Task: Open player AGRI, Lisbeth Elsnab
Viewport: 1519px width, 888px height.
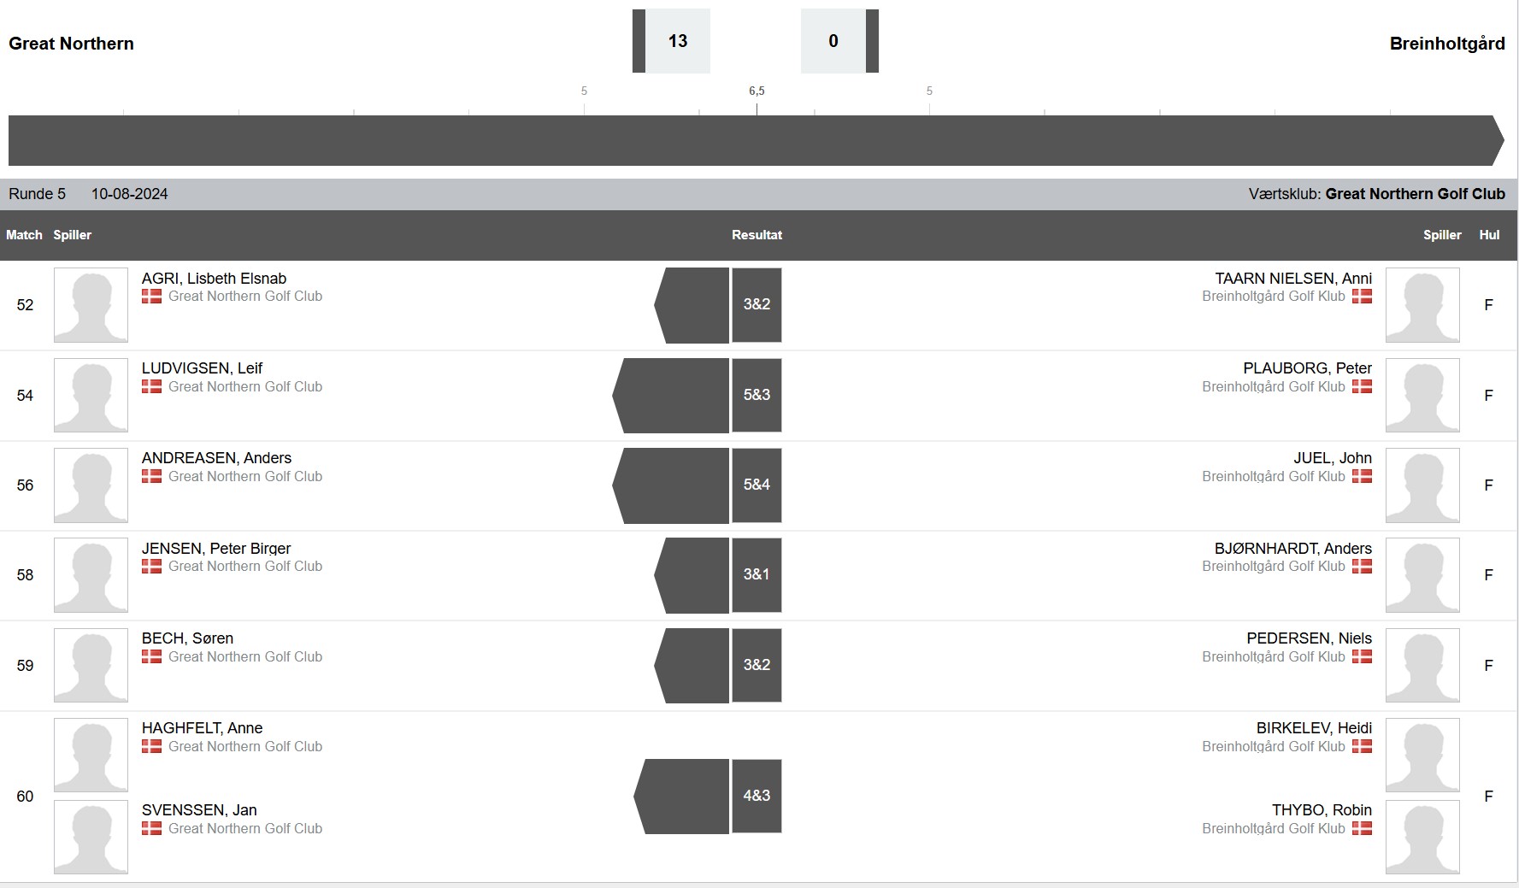Action: click(x=214, y=279)
